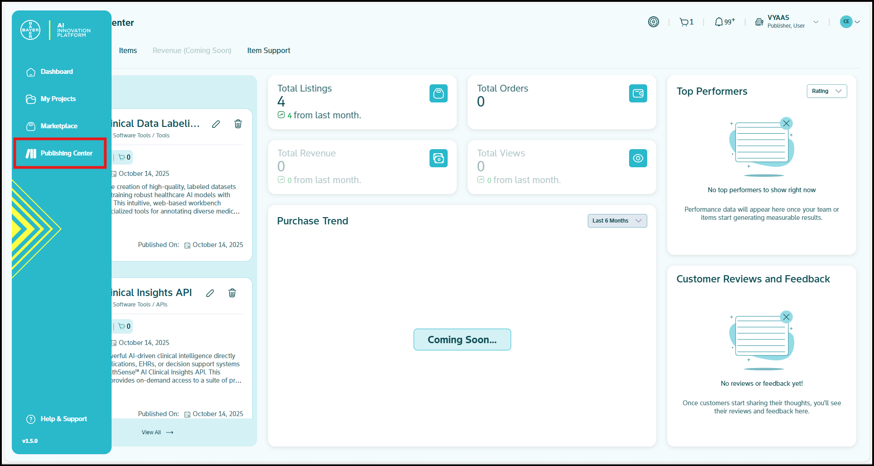The height and width of the screenshot is (466, 874).
Task: Open the CE user avatar menu
Action: point(850,22)
